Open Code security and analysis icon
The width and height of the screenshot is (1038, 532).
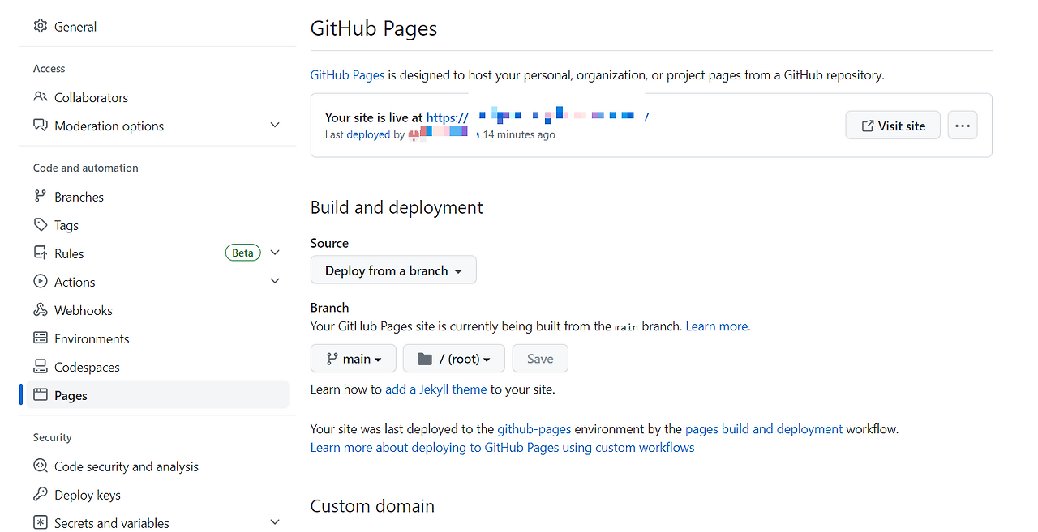click(x=41, y=466)
